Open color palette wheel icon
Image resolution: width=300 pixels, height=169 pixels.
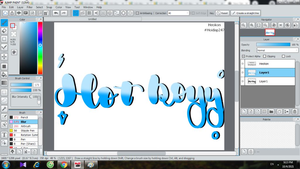click(14, 52)
